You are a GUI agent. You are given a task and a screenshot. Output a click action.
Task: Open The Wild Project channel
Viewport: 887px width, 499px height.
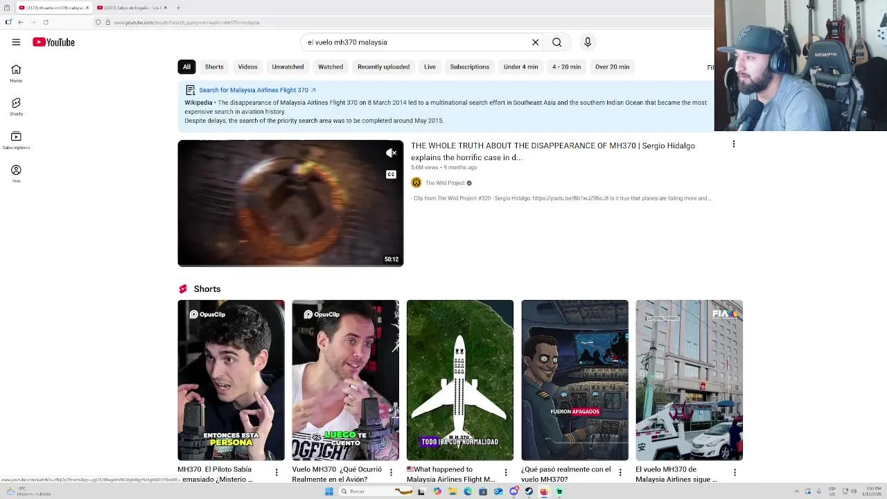(445, 183)
